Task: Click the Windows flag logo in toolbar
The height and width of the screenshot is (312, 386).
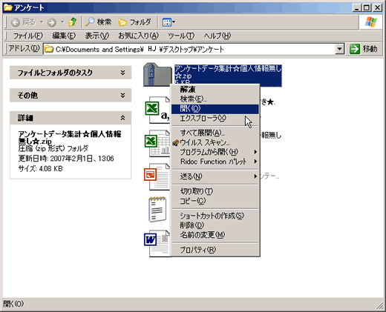Action: tap(371, 22)
